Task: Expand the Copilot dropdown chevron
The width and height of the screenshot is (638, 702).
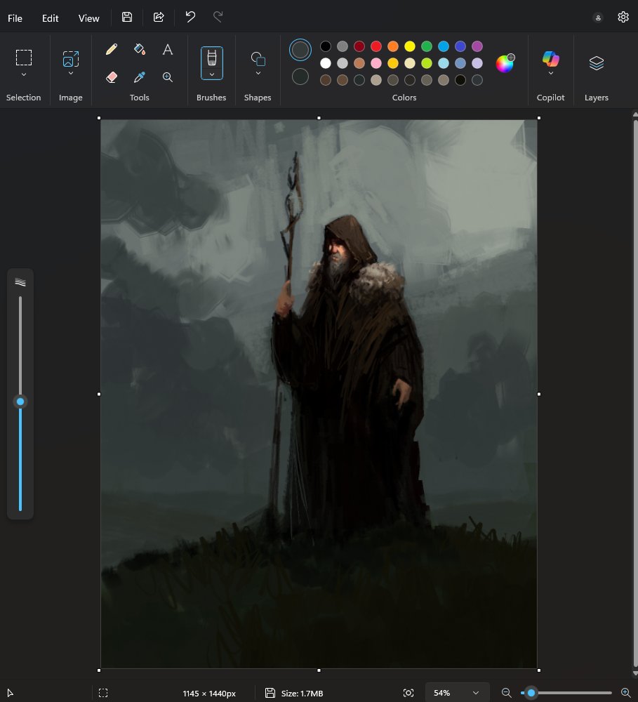Action: [551, 73]
